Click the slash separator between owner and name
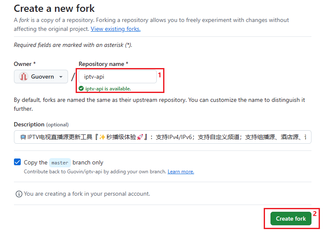 pos(73,77)
